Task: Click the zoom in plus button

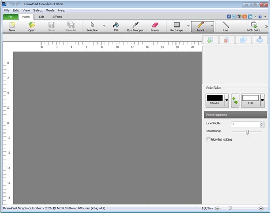Action: tap(261, 208)
